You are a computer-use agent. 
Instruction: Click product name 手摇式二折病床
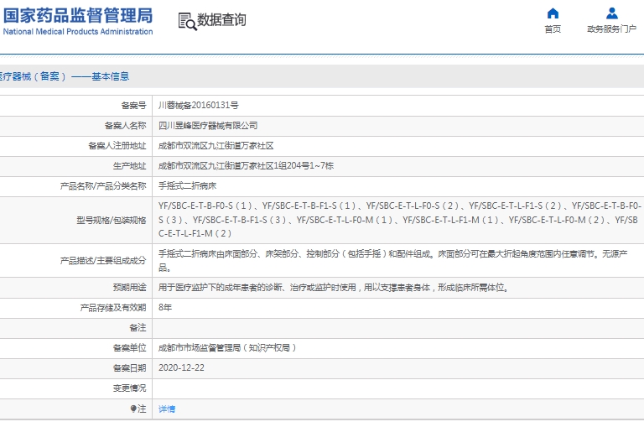(187, 186)
